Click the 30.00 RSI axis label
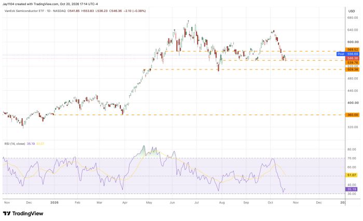 click(x=352, y=194)
